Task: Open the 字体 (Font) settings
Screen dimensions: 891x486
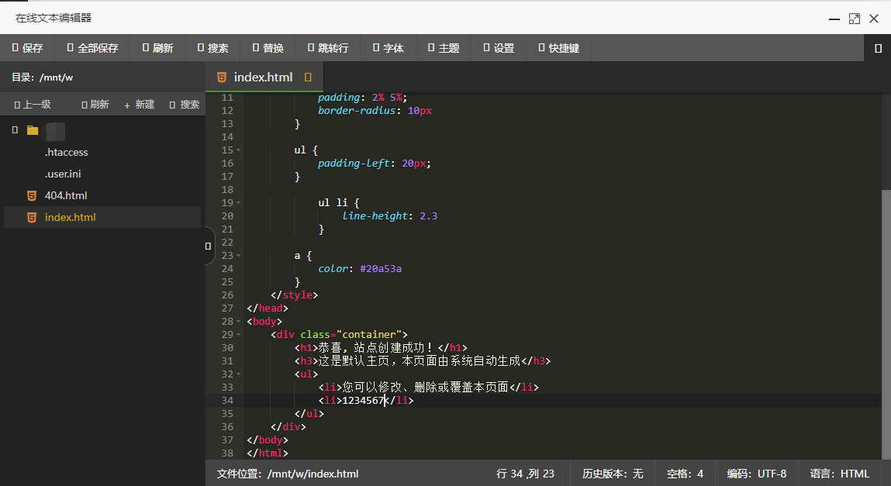Action: point(388,48)
